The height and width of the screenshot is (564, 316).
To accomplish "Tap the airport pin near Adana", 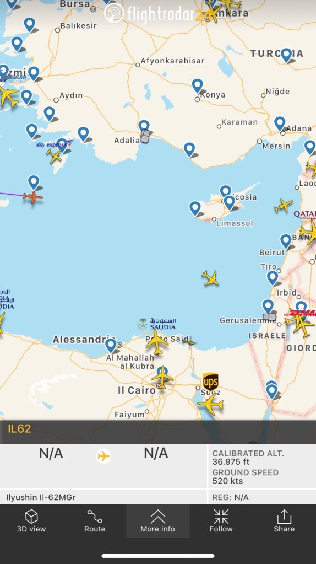I will (280, 123).
